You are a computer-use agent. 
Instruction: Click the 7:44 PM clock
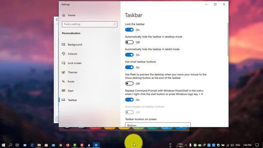point(247,145)
